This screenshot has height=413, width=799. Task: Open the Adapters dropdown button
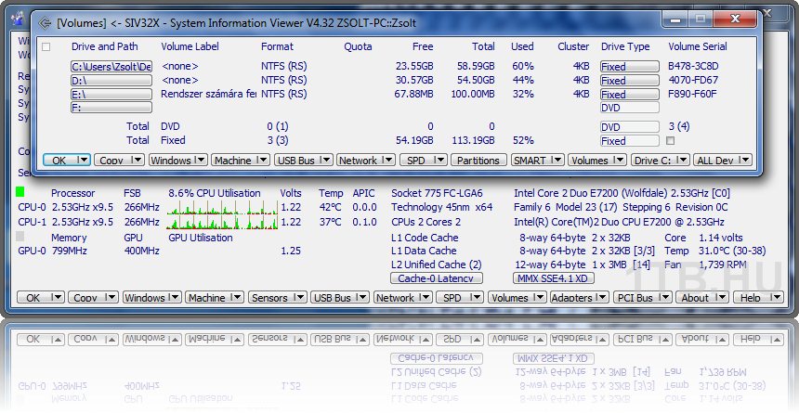click(580, 297)
